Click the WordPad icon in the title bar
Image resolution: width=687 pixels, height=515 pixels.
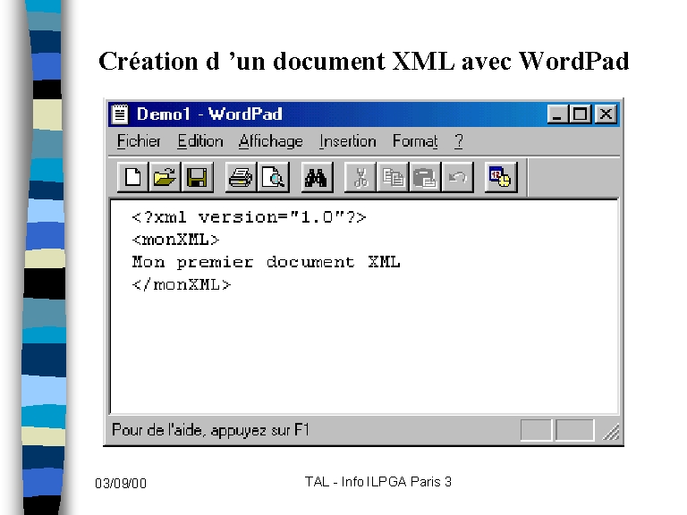pos(121,114)
